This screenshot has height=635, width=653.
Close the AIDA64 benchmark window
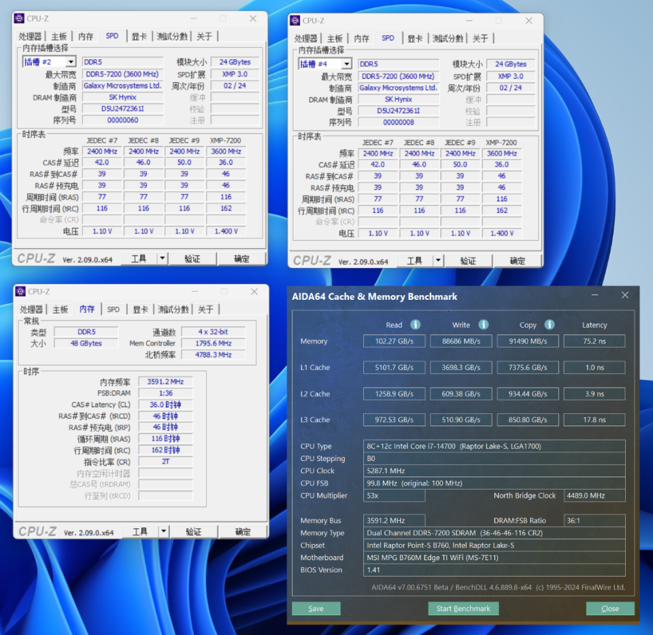pos(624,295)
